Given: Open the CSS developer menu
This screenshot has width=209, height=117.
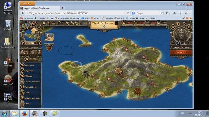Looking at the screenshot, I should [50, 18].
